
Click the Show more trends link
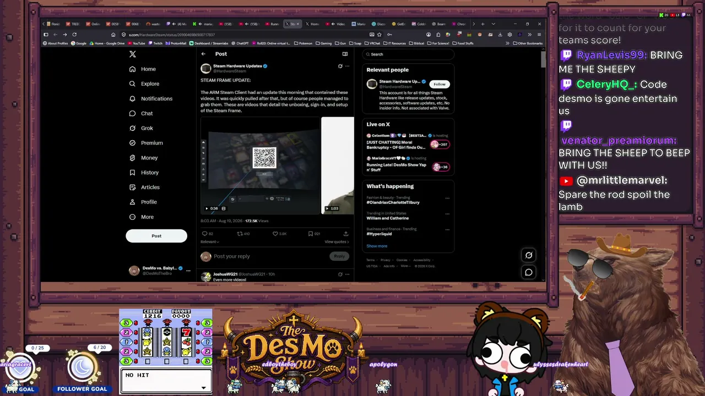[377, 246]
